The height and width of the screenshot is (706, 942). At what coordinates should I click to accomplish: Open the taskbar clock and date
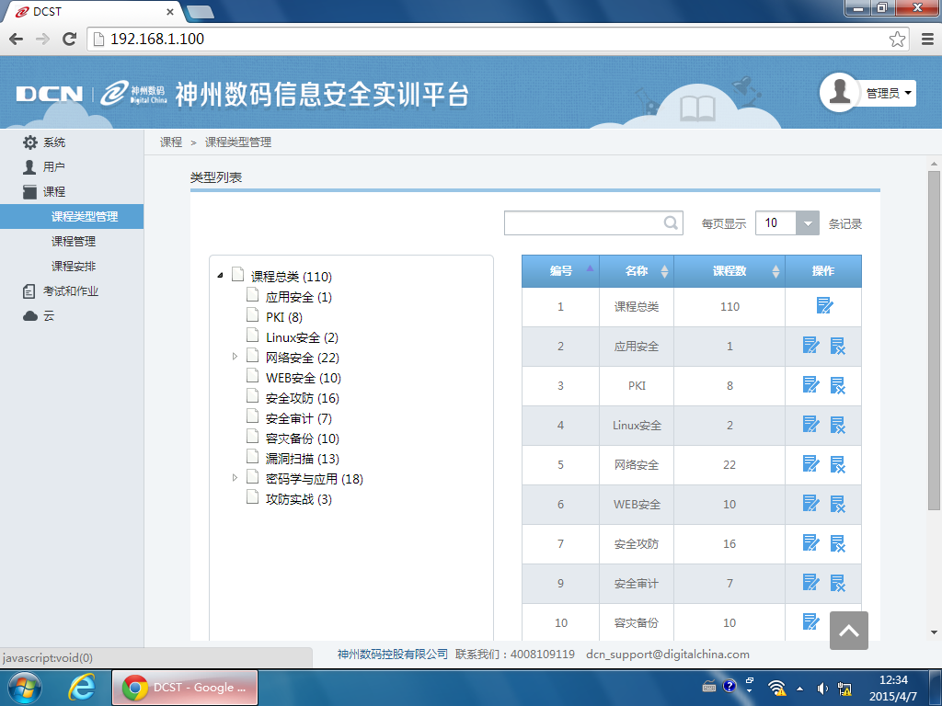point(892,688)
